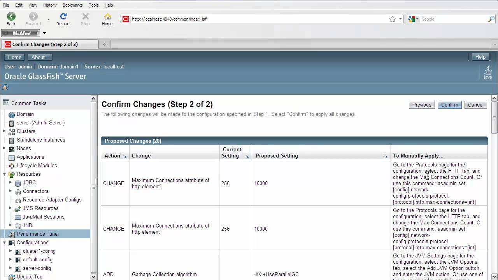Screen dimensions: 498x280
Task: Click the Applications icon in tree
Action: click(x=12, y=157)
